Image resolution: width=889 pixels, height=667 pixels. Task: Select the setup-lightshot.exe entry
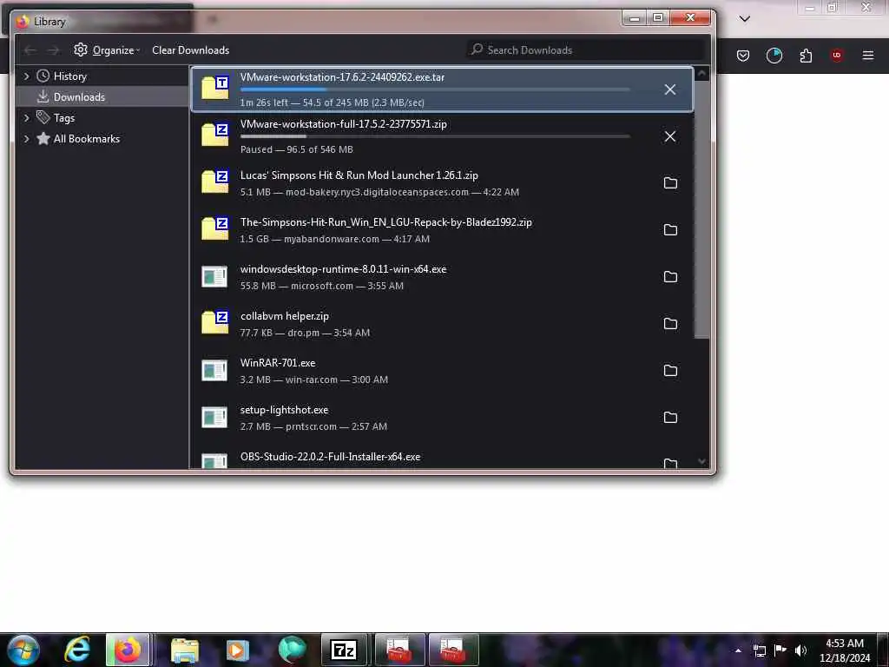pyautogui.click(x=442, y=418)
